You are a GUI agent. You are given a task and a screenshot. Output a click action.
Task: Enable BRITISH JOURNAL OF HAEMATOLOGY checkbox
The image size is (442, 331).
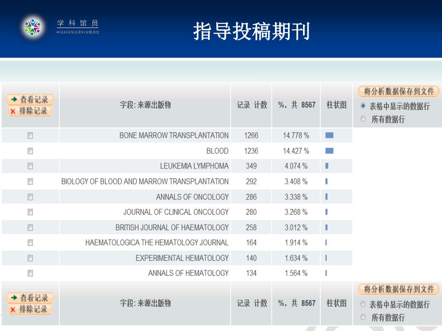[30, 227]
